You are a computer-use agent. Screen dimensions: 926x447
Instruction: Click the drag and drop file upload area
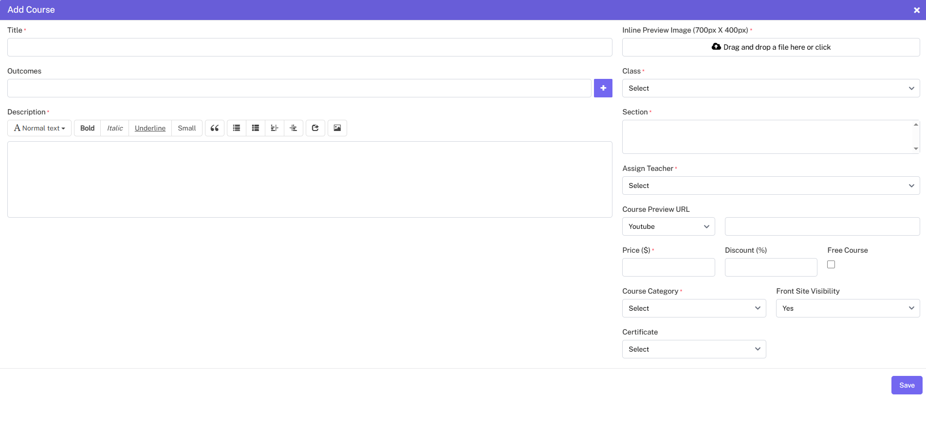pos(771,47)
